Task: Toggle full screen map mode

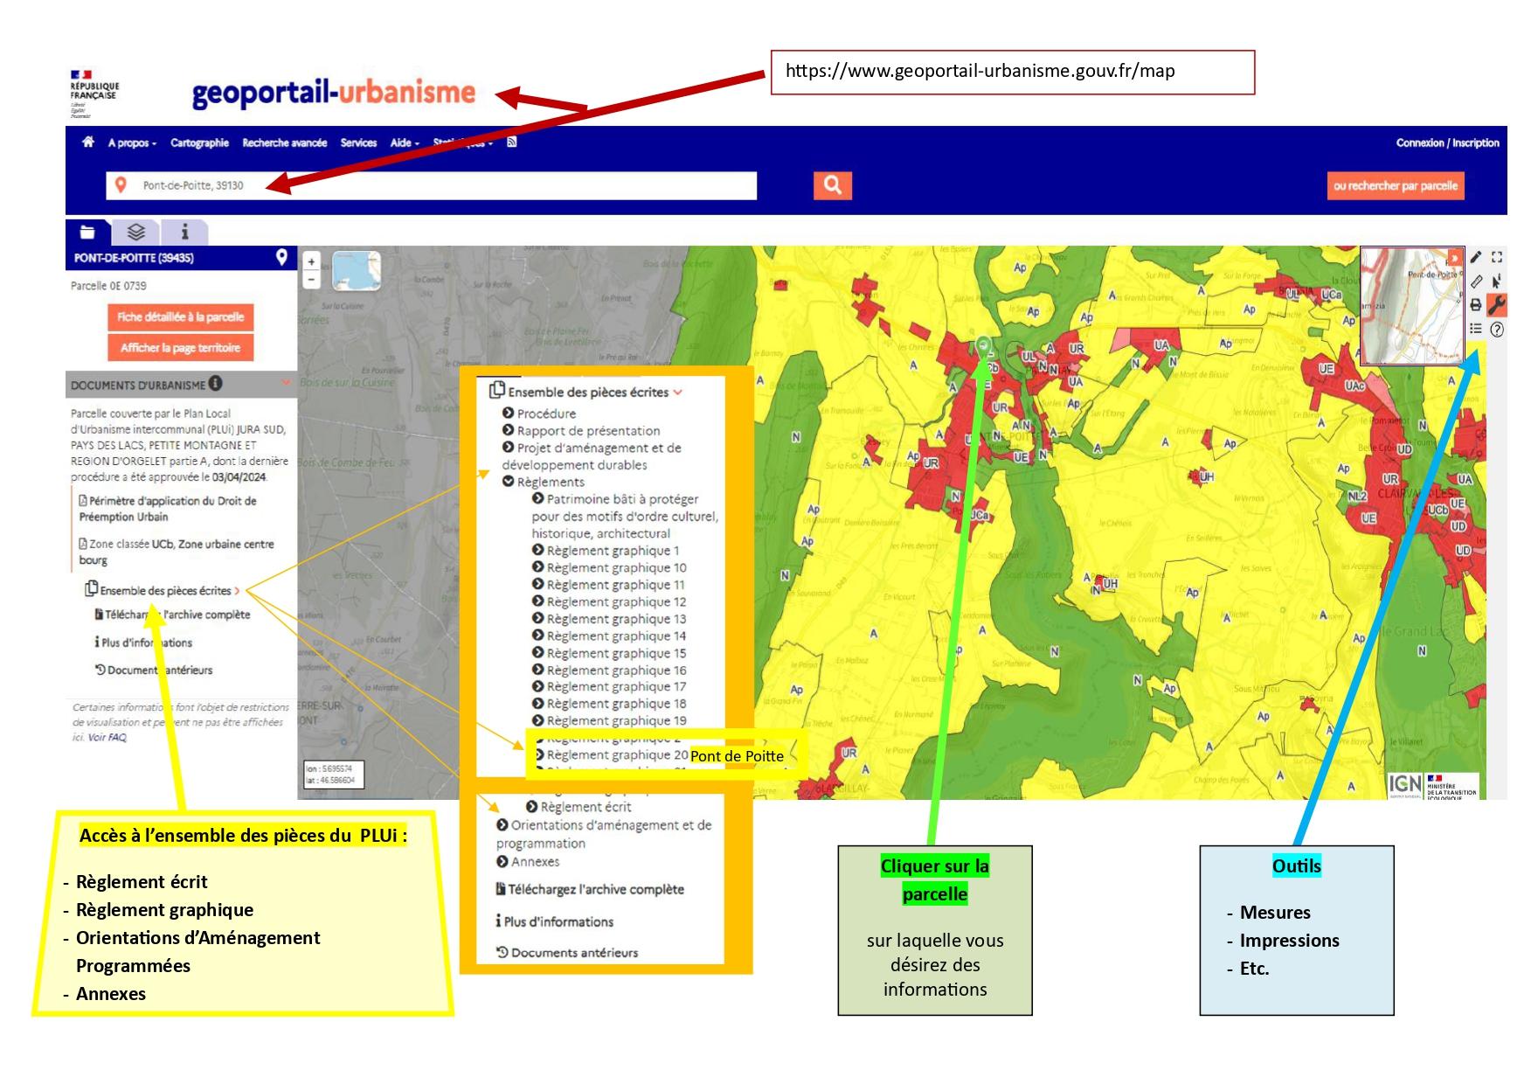Action: pyautogui.click(x=1497, y=257)
